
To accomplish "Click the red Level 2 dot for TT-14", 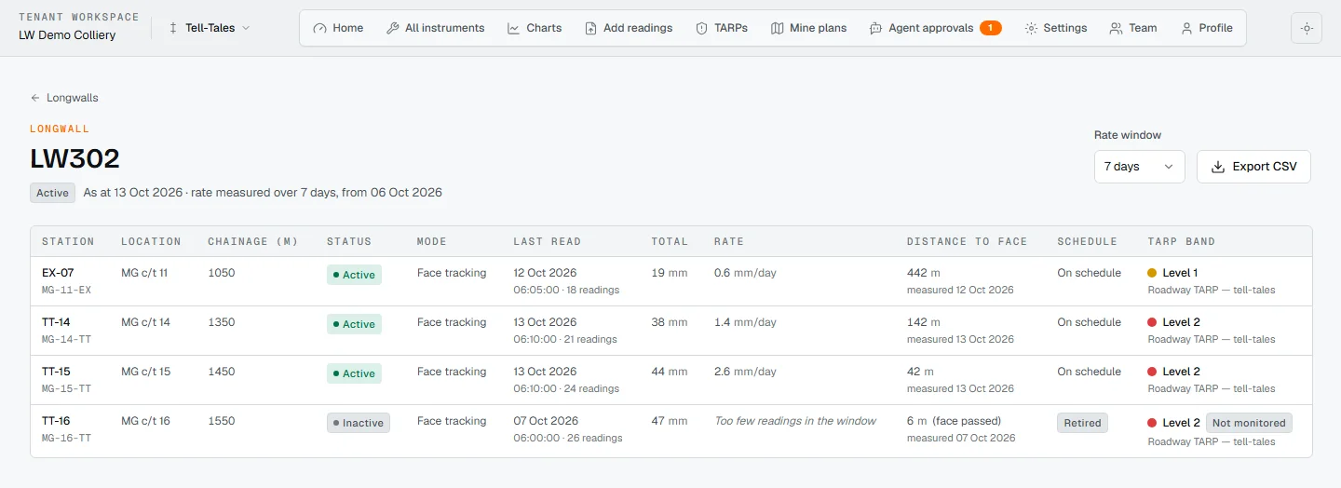I will coord(1152,322).
